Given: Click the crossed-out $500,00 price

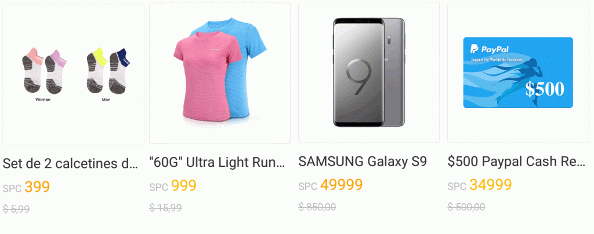Looking at the screenshot, I should point(466,207).
